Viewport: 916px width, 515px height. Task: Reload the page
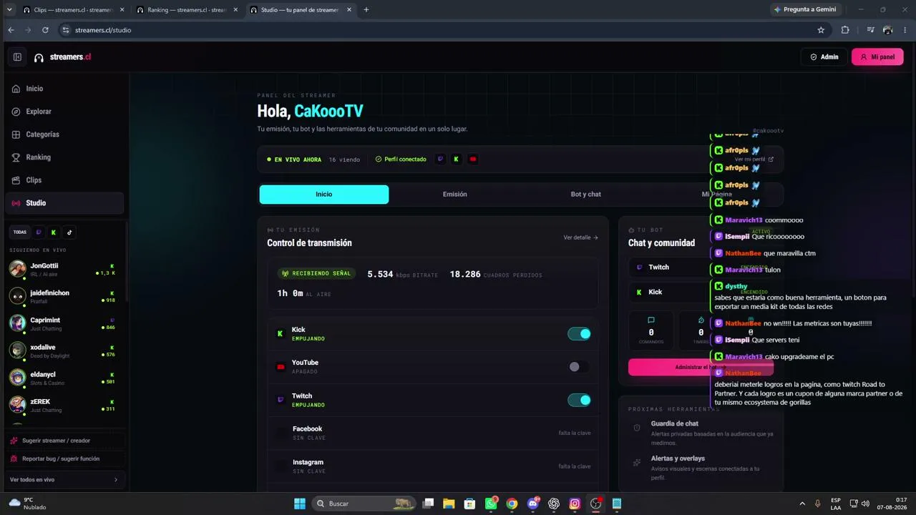(x=45, y=30)
